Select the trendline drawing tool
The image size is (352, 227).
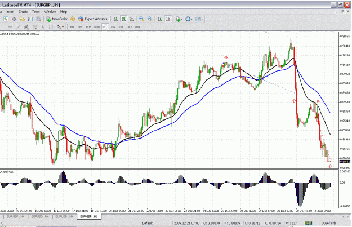[x=19, y=27]
